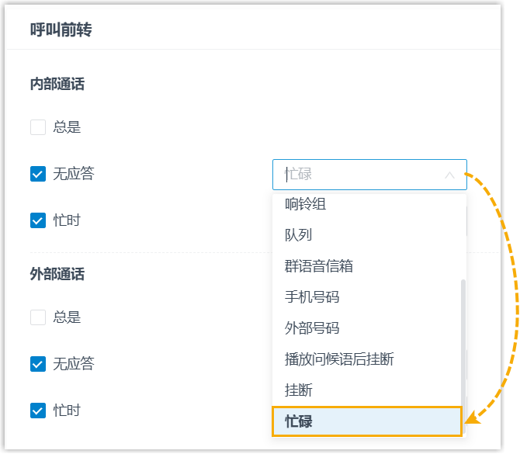The image size is (520, 454).
Task: Click the 内部通话 section heading
Action: 57,85
